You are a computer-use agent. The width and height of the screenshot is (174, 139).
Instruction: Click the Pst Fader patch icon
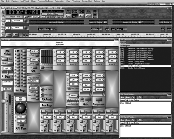(42, 95)
